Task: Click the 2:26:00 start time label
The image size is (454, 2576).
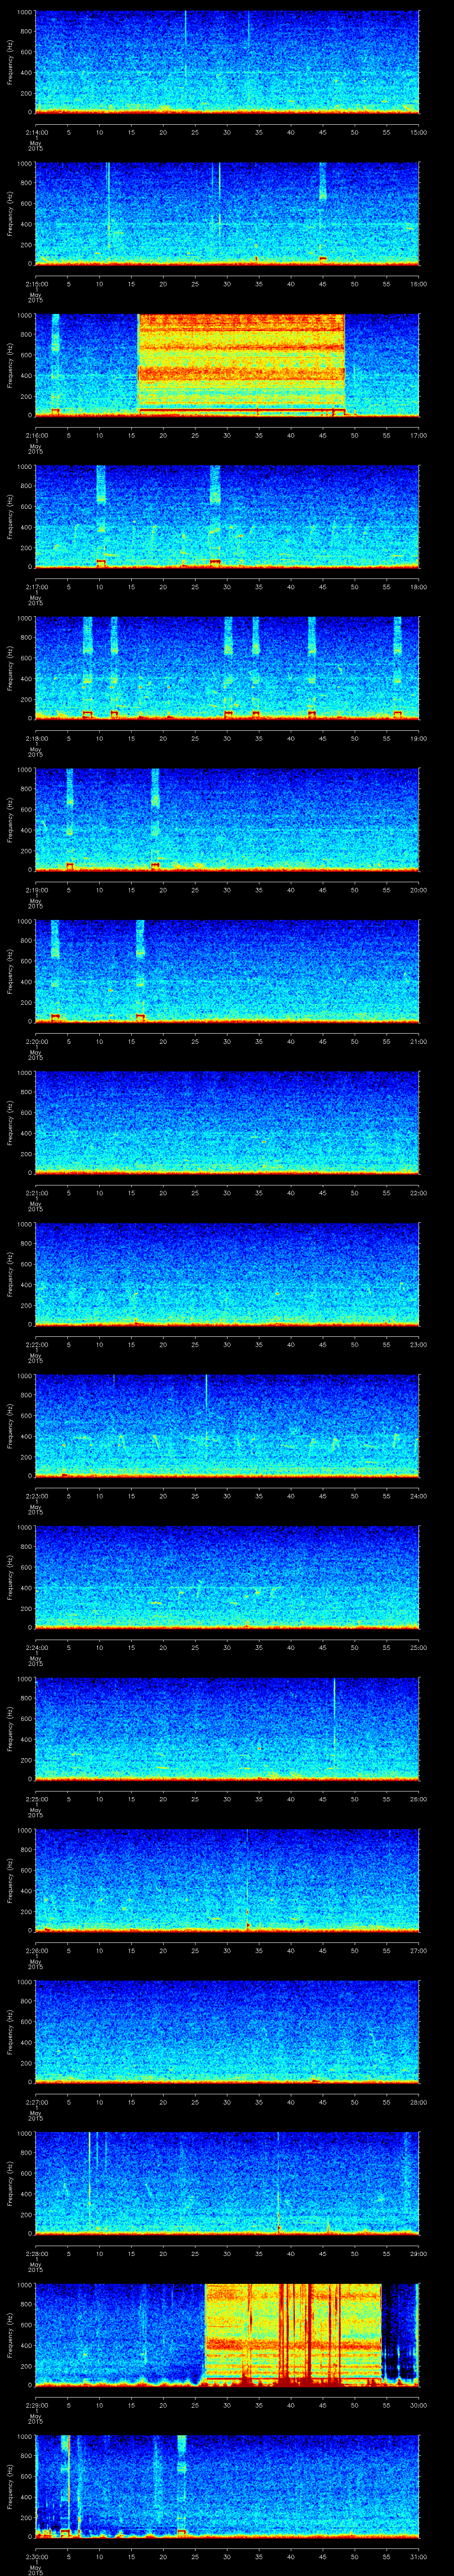Action: coord(37,1950)
